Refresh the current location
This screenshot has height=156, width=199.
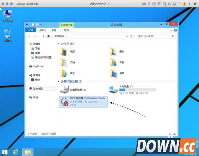pyautogui.click(x=131, y=36)
